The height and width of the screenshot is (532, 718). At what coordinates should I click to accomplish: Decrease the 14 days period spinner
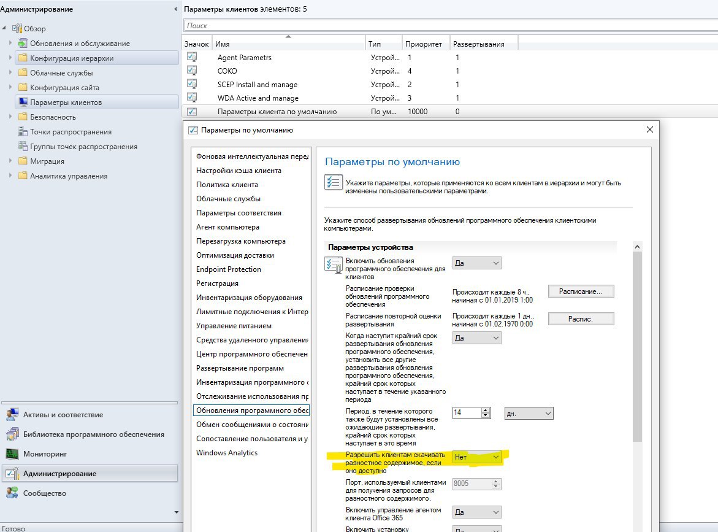coord(486,415)
